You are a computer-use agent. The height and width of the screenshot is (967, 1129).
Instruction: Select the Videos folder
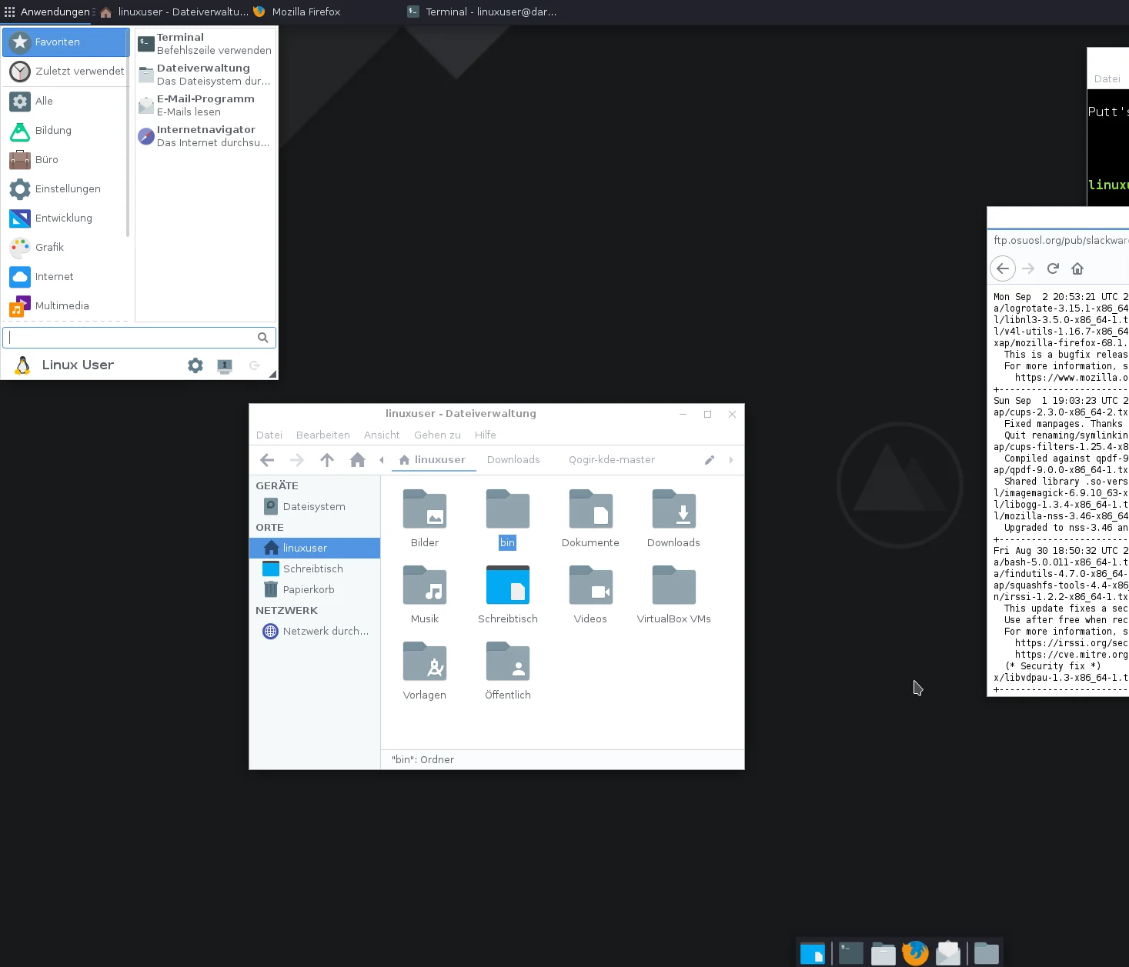coord(590,595)
